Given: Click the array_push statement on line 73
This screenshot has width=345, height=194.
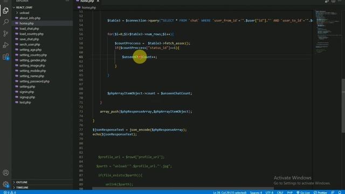Looking at the screenshot, I should point(146,112).
